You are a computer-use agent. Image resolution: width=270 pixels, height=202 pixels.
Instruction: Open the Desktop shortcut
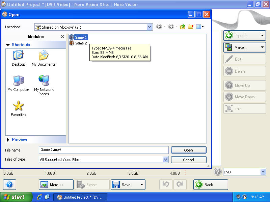point(19,58)
